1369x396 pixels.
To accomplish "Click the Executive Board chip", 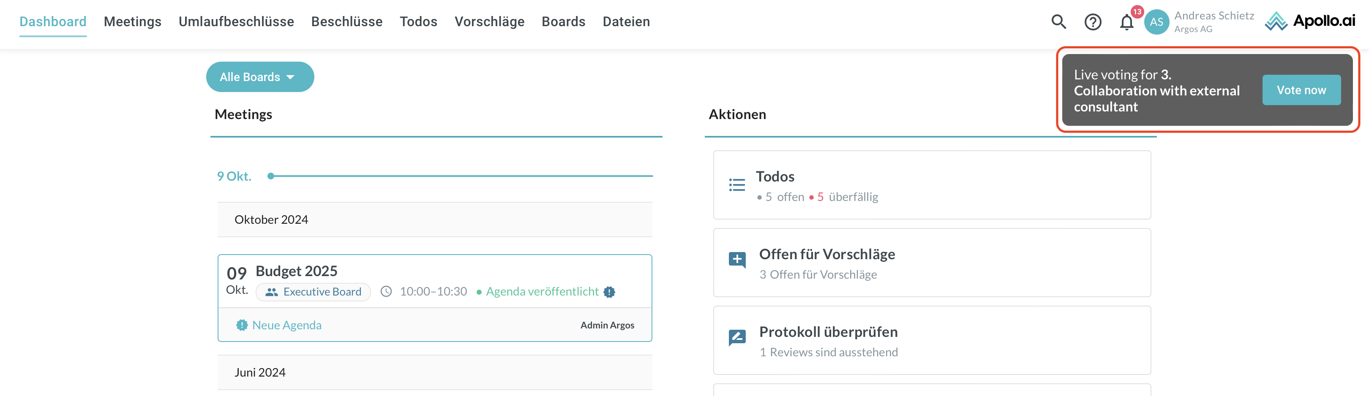I will pyautogui.click(x=313, y=292).
